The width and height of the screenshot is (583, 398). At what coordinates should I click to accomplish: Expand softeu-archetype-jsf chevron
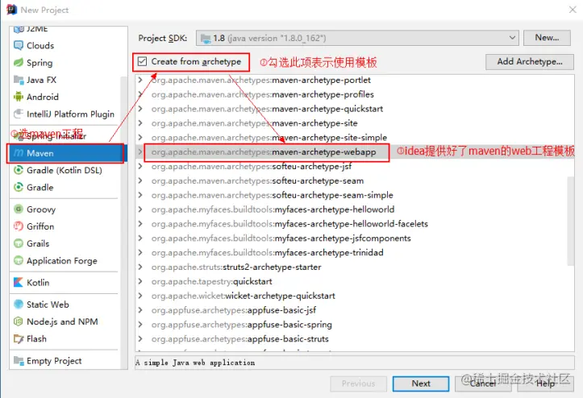(140, 166)
